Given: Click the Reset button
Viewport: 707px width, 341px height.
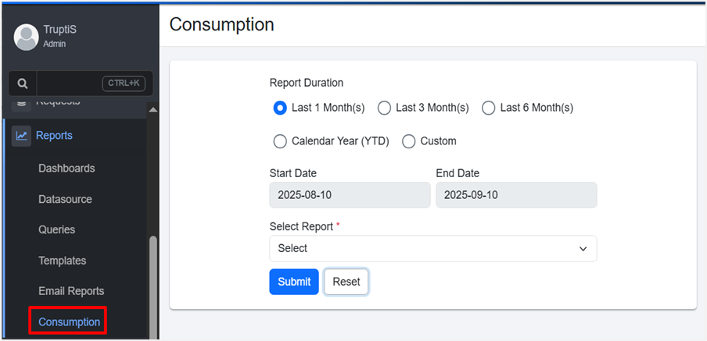Looking at the screenshot, I should tap(346, 282).
